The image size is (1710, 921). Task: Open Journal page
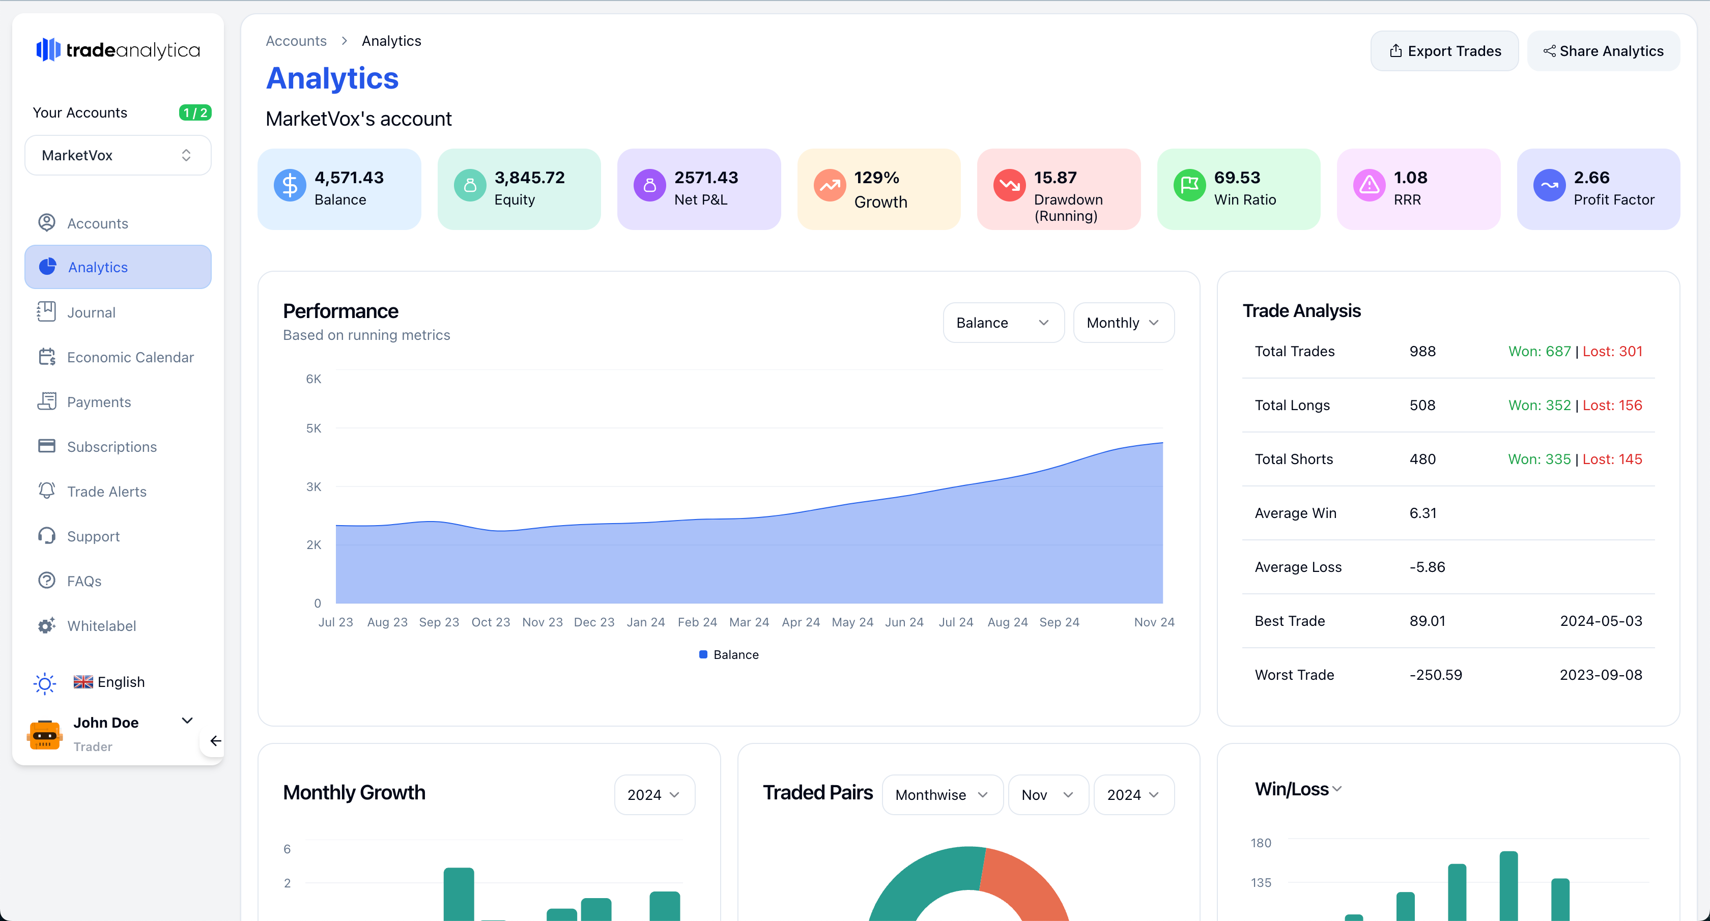pyautogui.click(x=118, y=312)
